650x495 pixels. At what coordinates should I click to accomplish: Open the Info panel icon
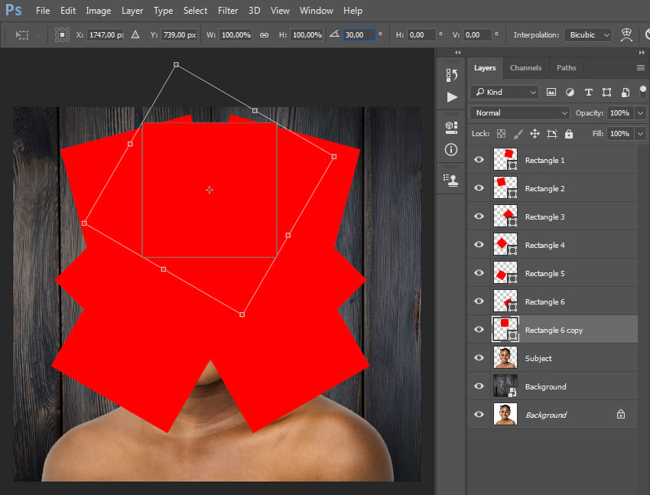pos(451,150)
